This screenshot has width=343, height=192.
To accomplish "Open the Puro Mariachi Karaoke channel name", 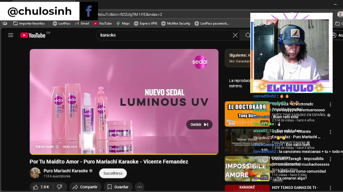I will [66, 171].
